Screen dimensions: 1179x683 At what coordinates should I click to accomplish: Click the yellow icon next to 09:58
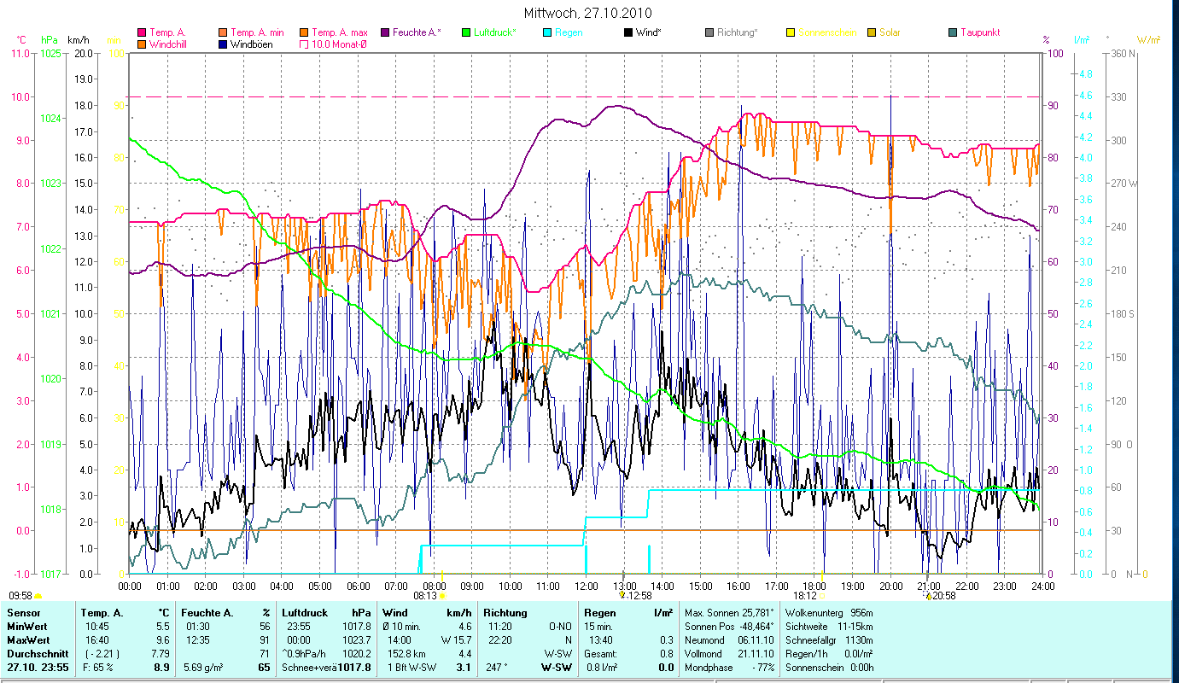(38, 595)
